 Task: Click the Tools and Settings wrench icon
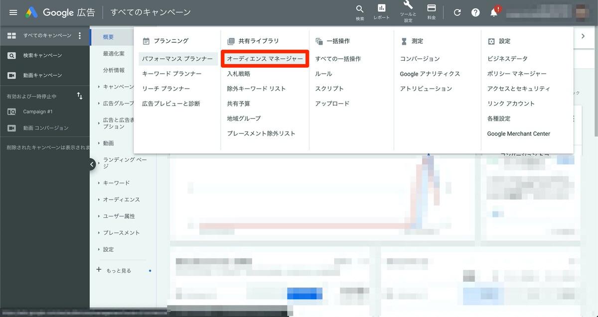[x=408, y=5]
